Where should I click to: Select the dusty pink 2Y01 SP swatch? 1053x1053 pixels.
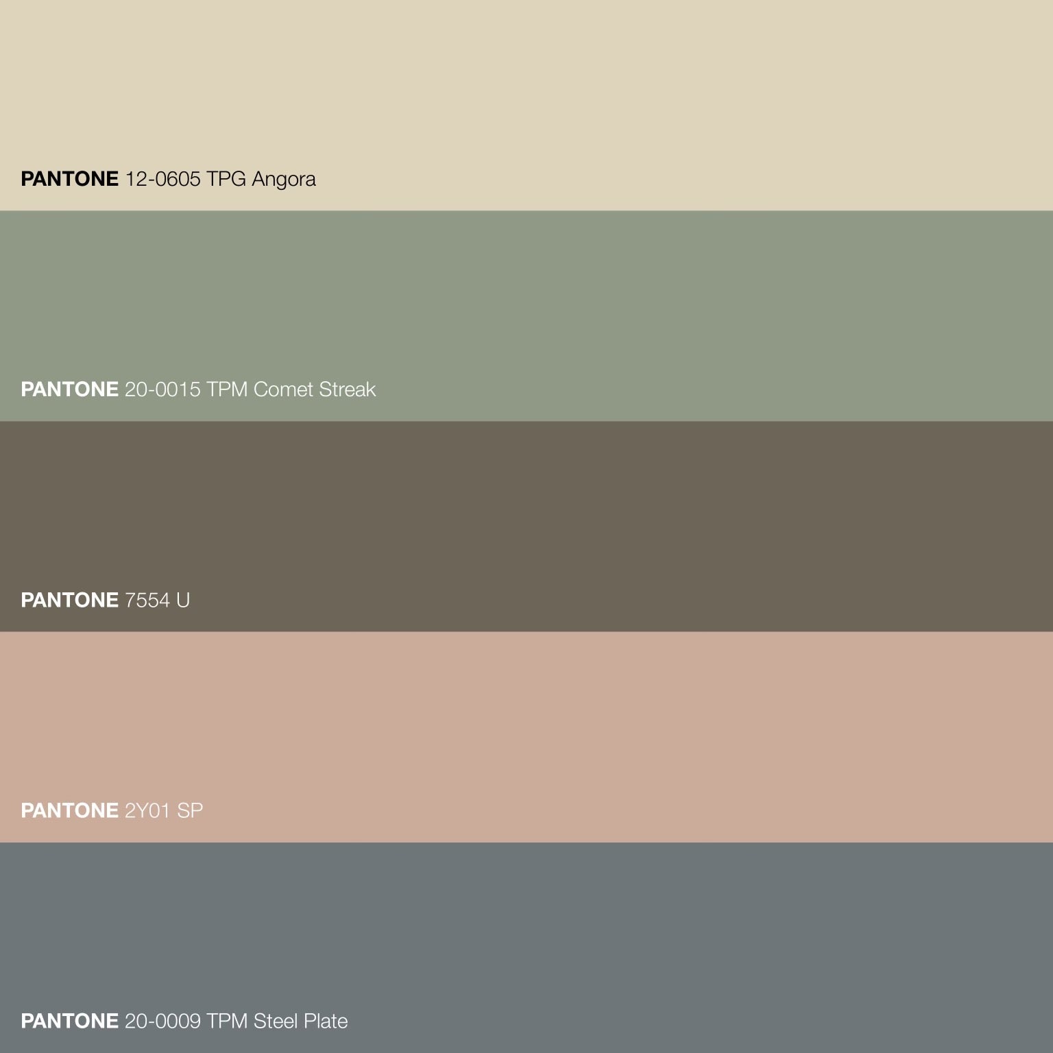(526, 727)
